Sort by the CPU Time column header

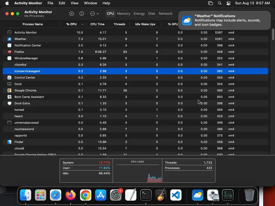97,24
